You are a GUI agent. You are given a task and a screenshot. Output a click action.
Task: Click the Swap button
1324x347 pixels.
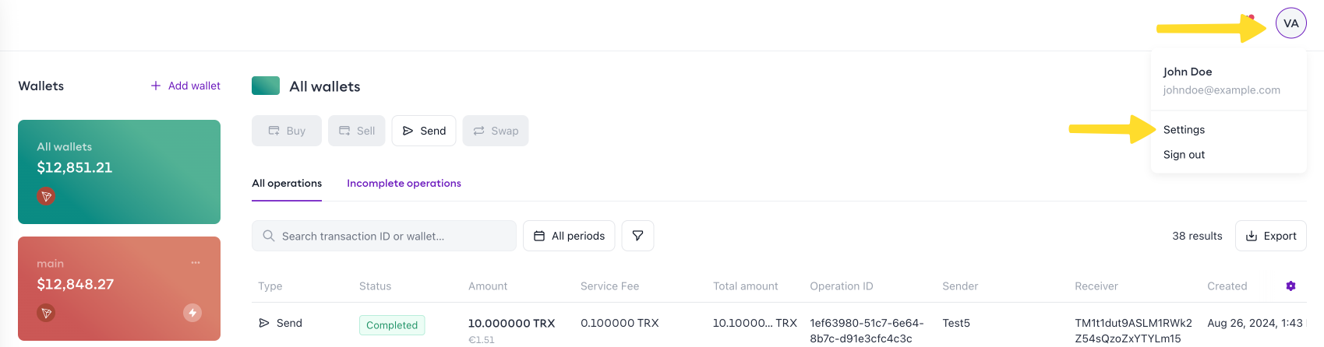click(x=496, y=131)
